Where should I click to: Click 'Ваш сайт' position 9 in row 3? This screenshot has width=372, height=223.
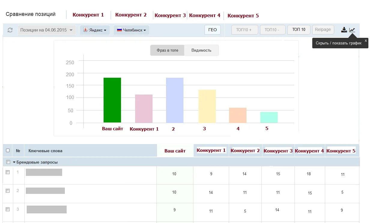(174, 210)
